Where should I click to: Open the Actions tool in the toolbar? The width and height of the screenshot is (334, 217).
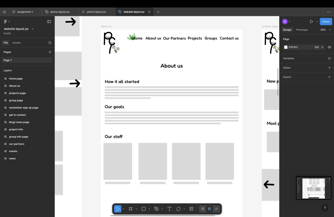[x=191, y=209]
